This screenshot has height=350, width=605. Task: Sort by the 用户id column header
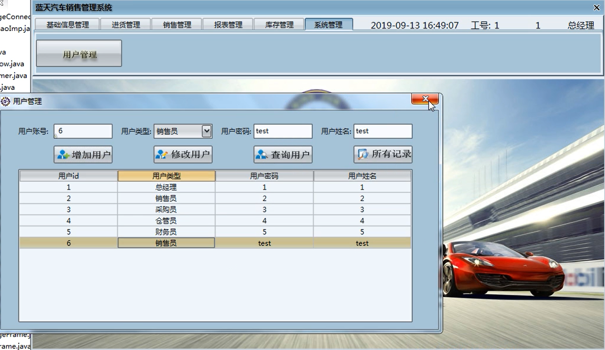(x=69, y=176)
